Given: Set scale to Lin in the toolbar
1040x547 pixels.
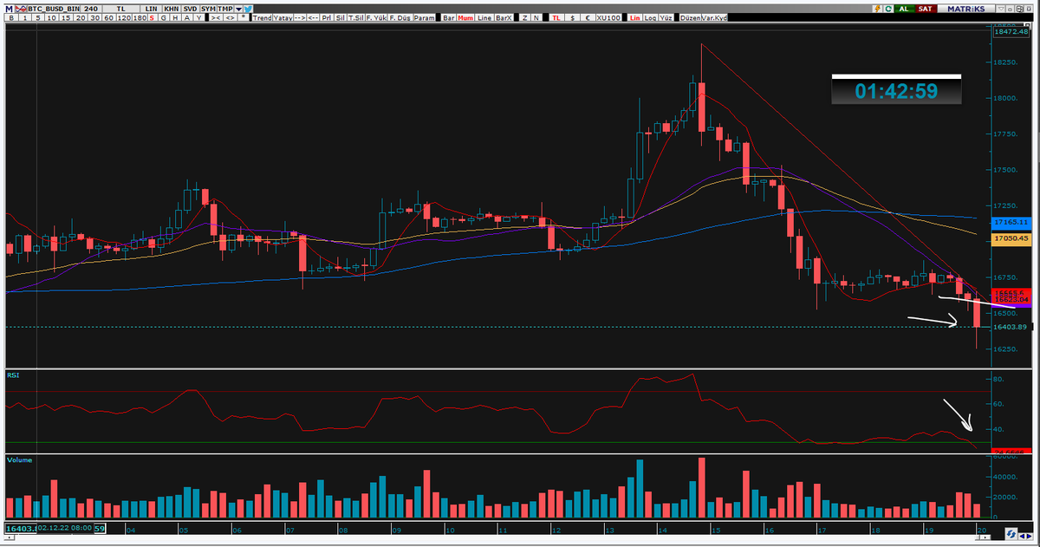Looking at the screenshot, I should pos(634,18).
